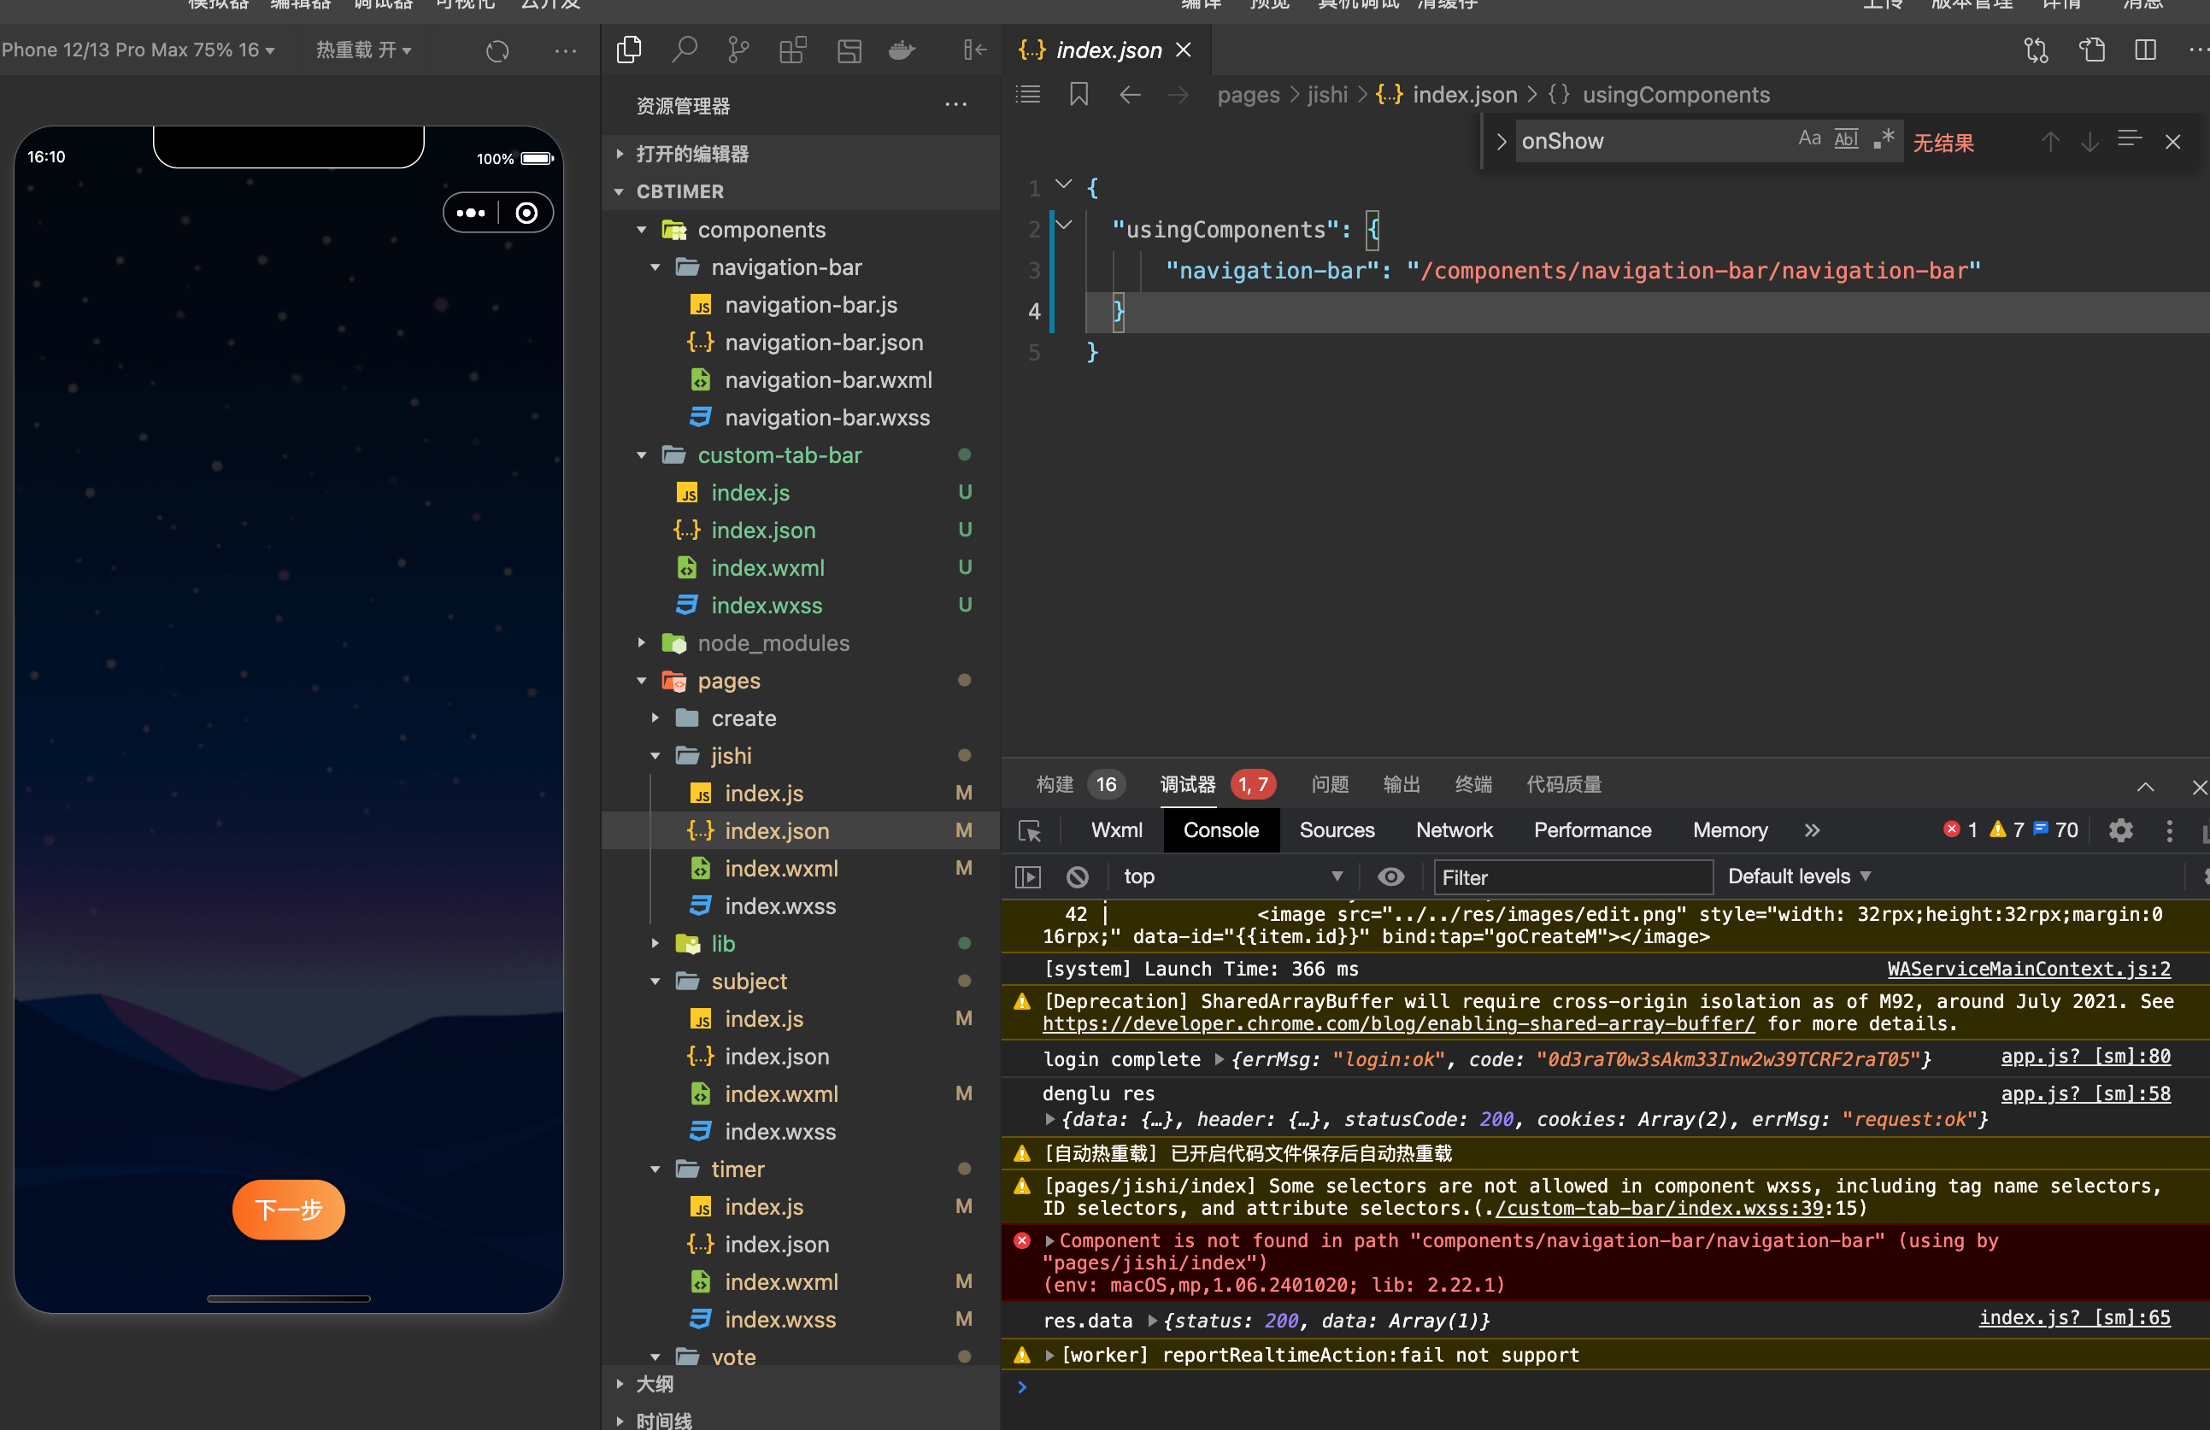Click the clear console icon
The height and width of the screenshot is (1430, 2210).
pos(1077,877)
